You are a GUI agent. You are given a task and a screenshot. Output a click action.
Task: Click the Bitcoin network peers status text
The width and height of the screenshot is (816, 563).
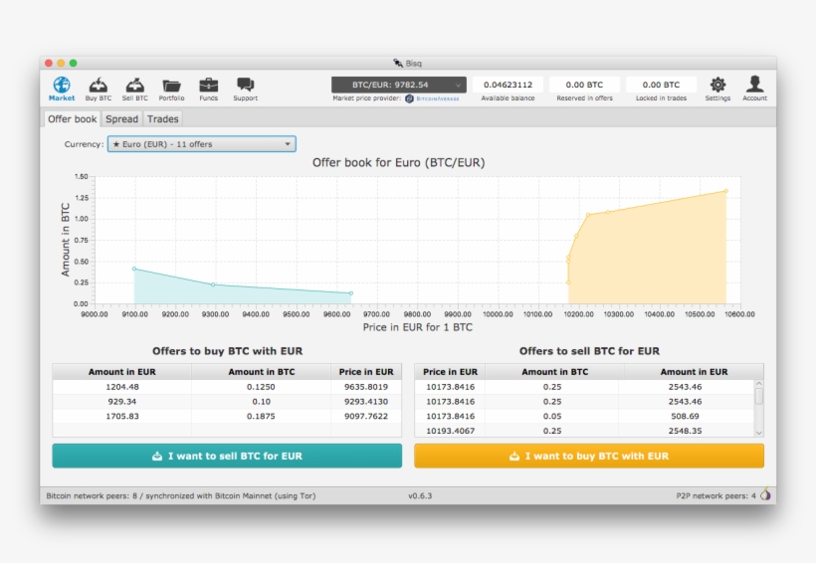click(x=180, y=496)
